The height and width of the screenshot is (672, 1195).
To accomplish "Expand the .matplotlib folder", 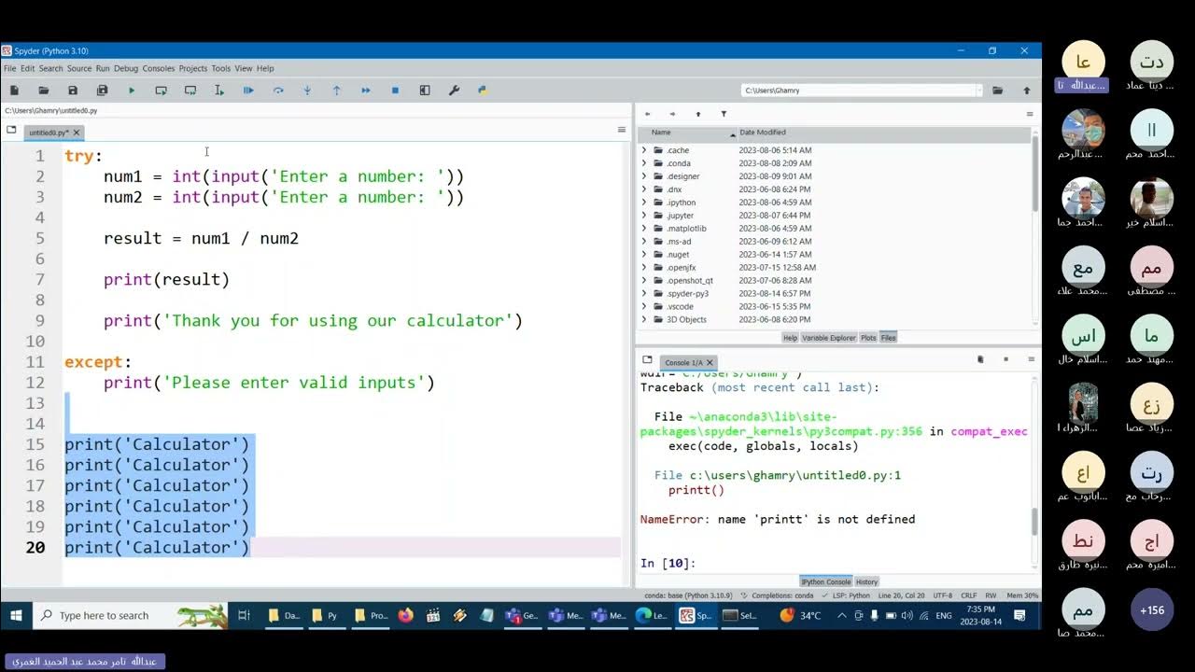I will 643,229.
